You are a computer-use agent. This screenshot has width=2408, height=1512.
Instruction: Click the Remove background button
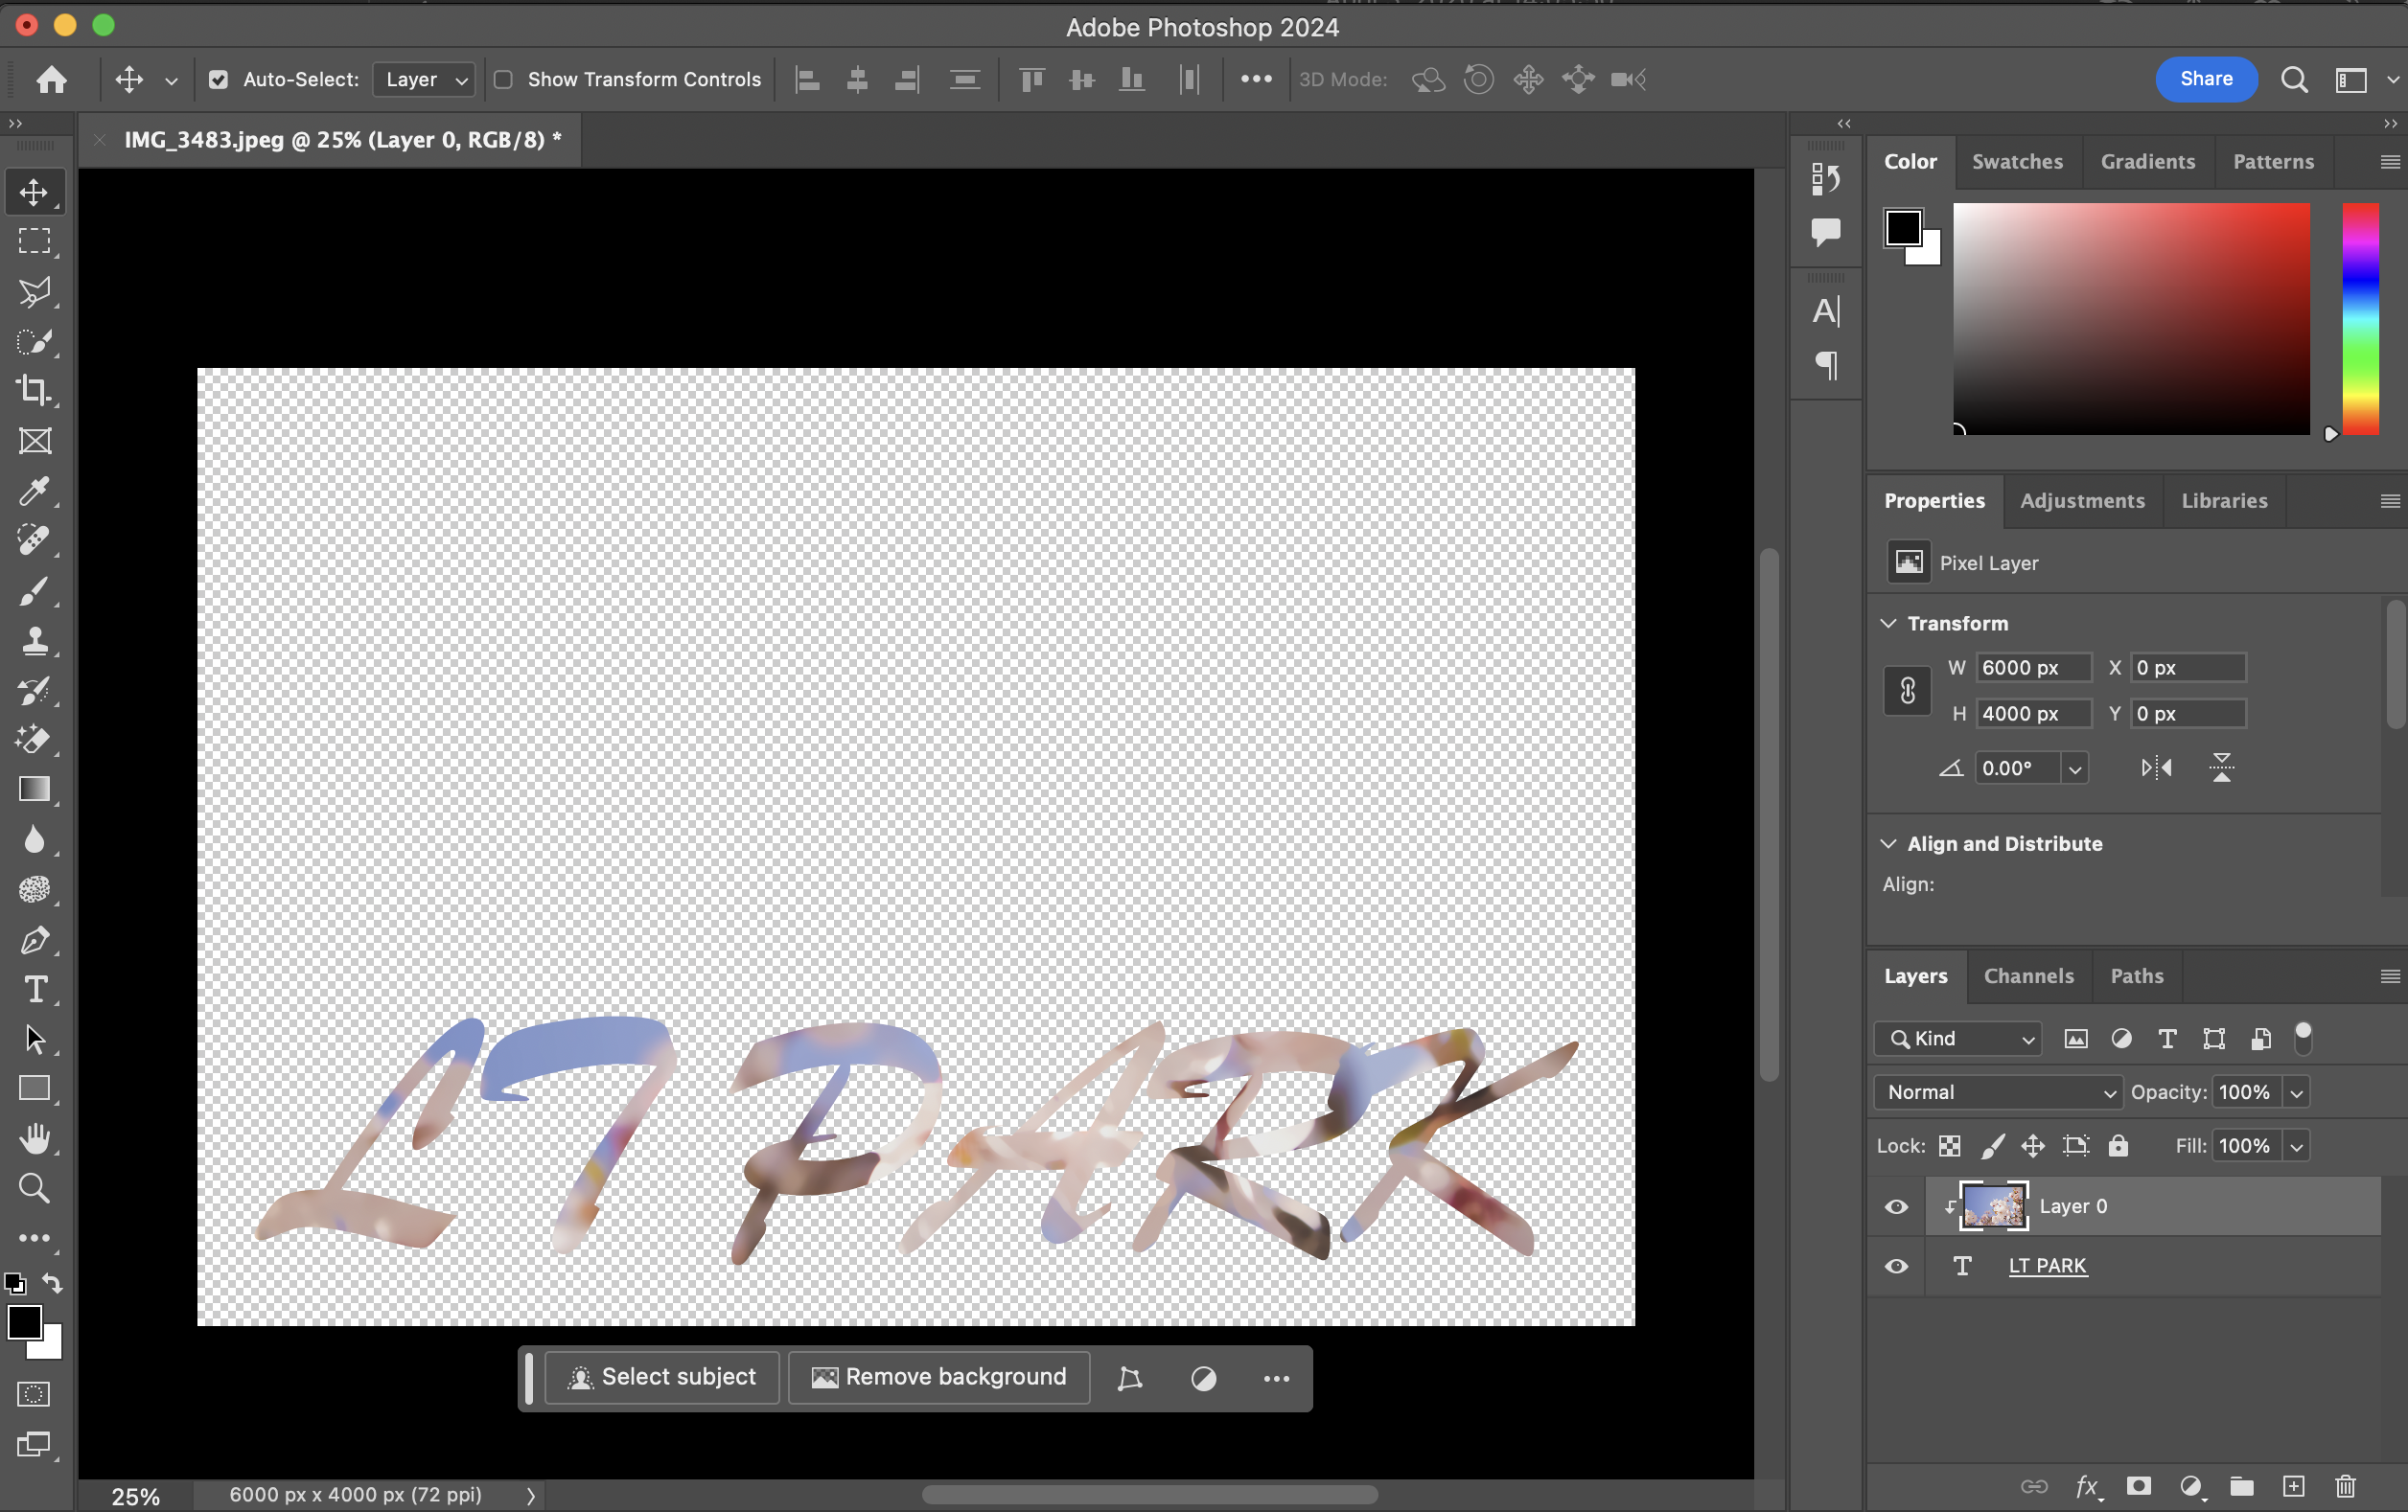[938, 1377]
